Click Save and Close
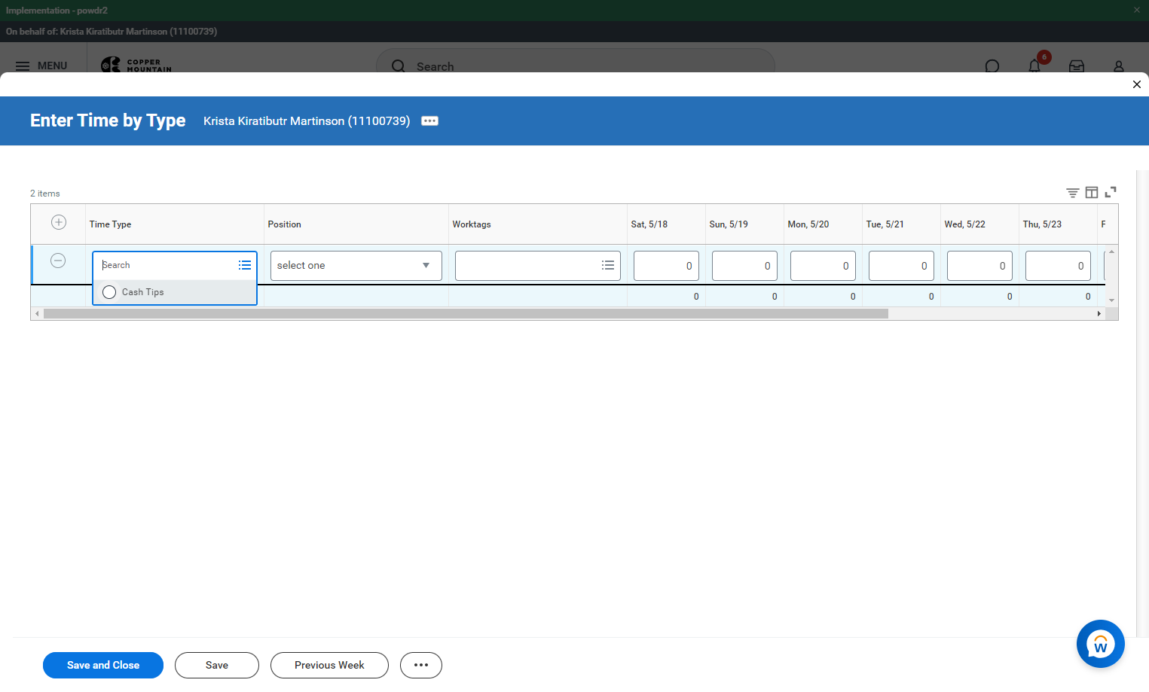 pos(103,665)
